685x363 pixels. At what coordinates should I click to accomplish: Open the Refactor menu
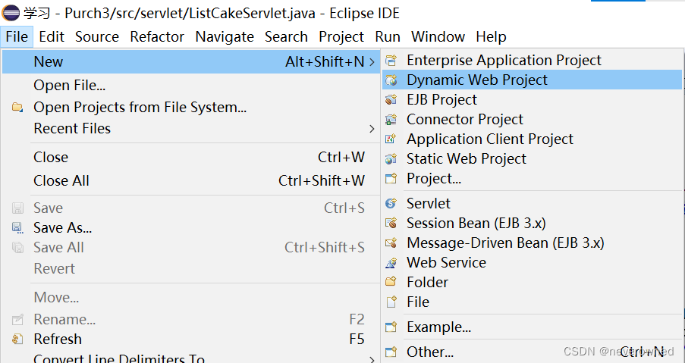tap(157, 36)
